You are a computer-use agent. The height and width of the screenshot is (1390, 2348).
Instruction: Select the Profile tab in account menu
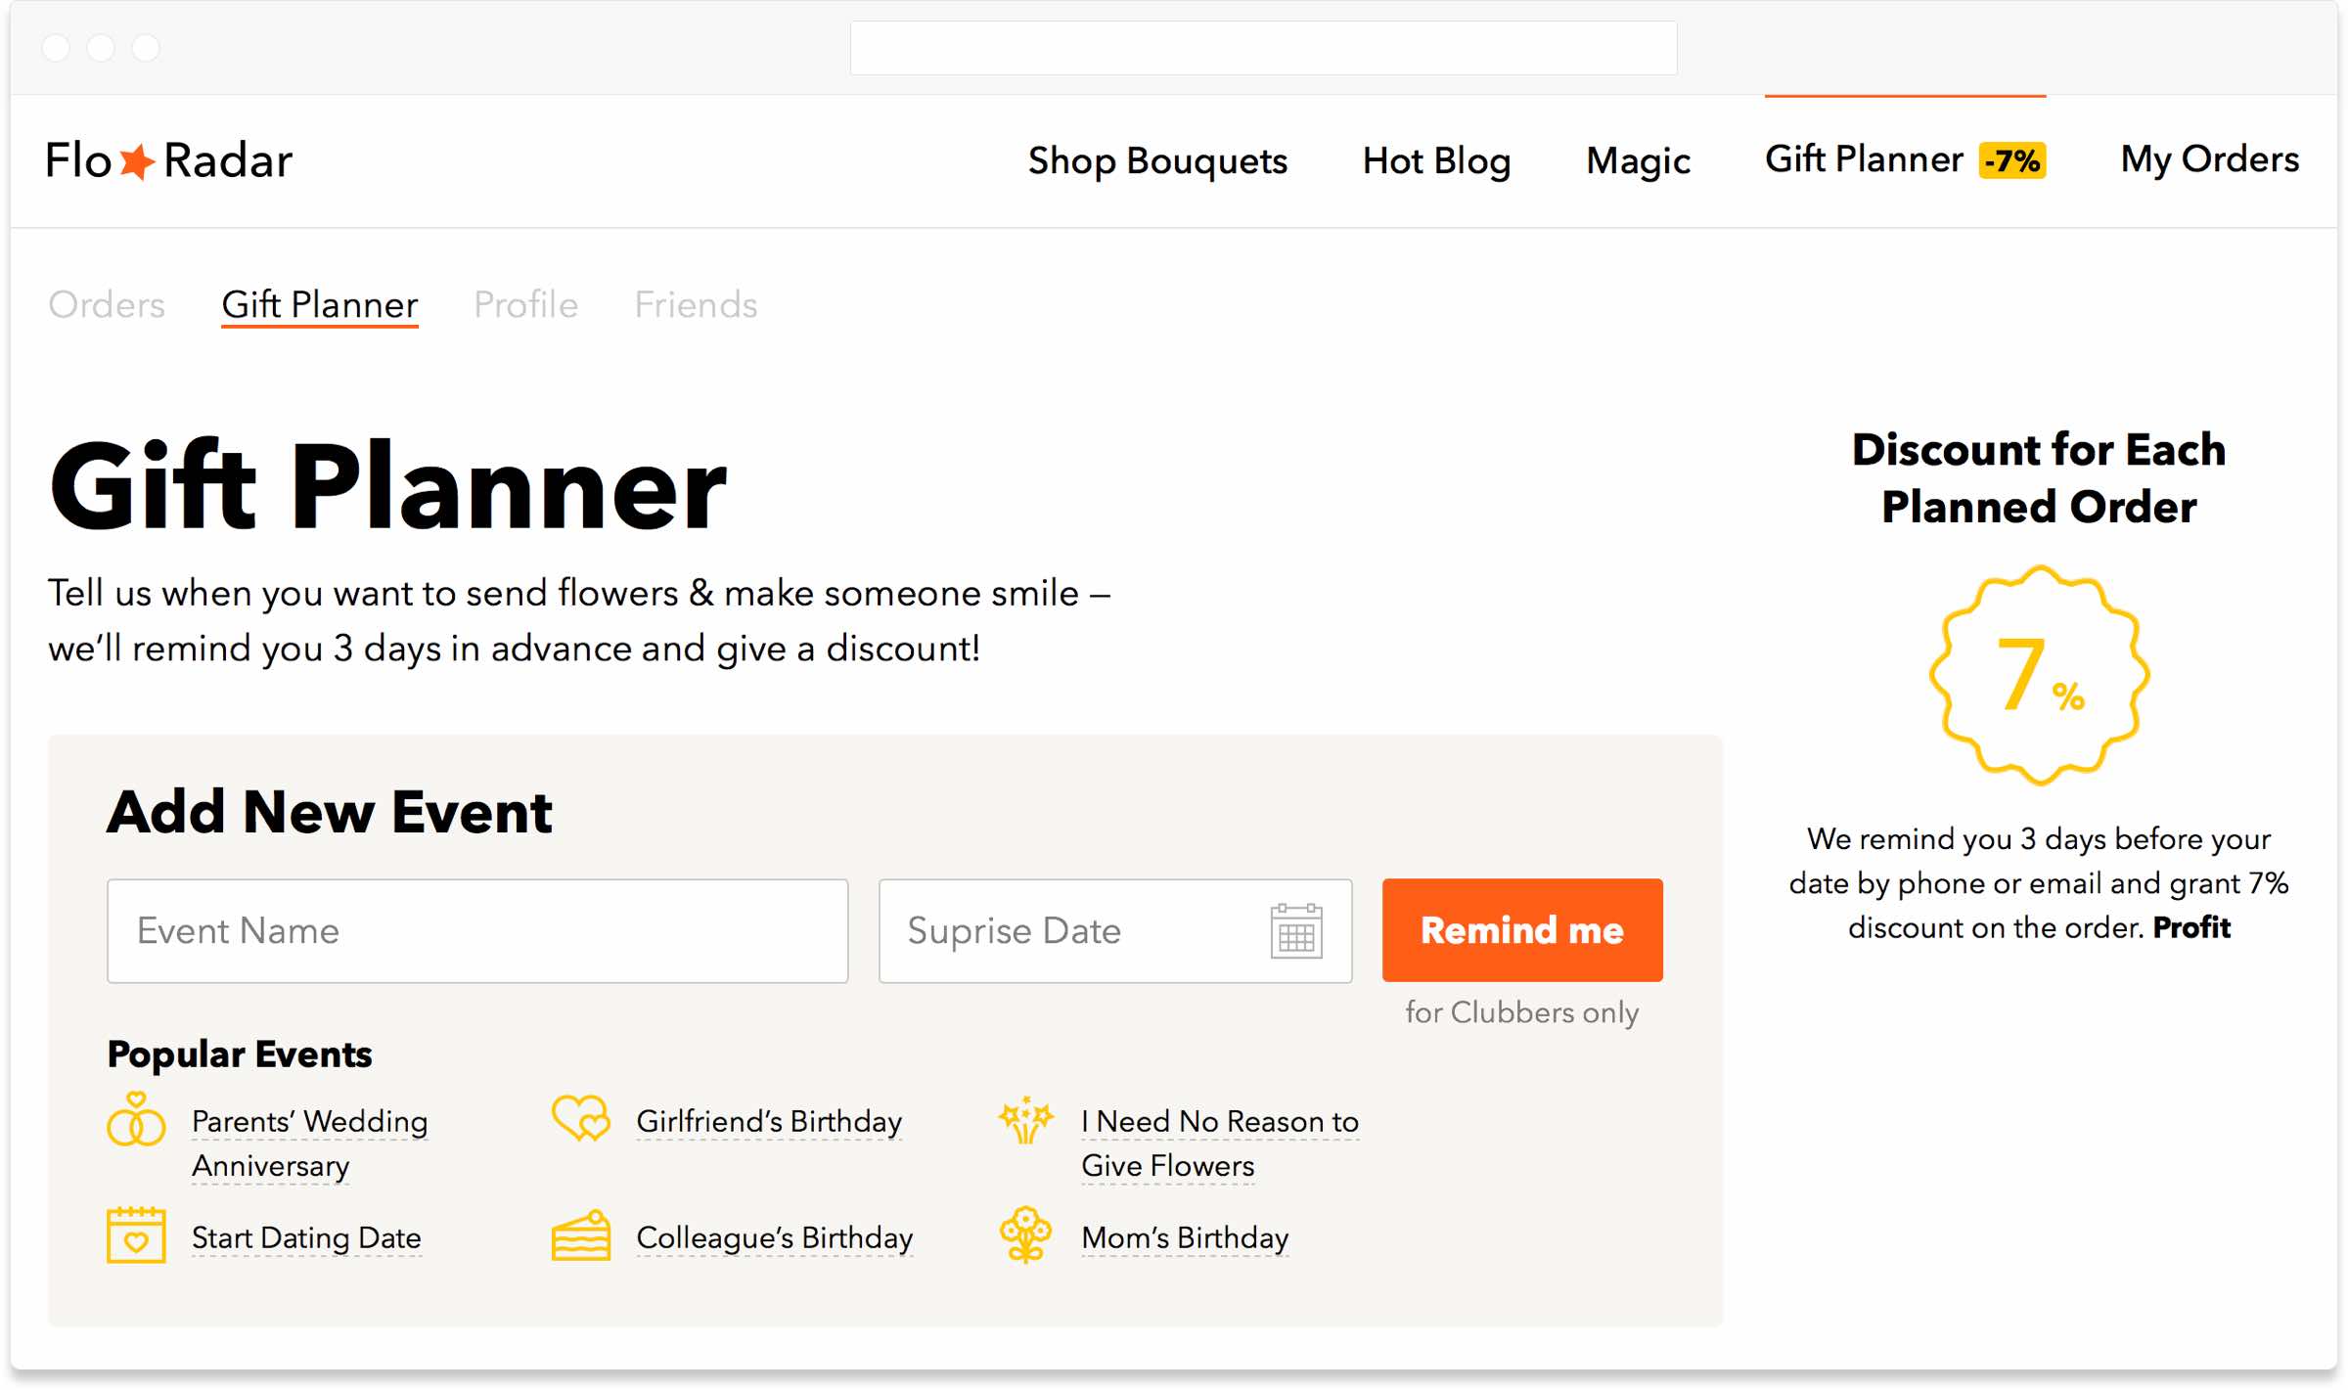tap(522, 304)
